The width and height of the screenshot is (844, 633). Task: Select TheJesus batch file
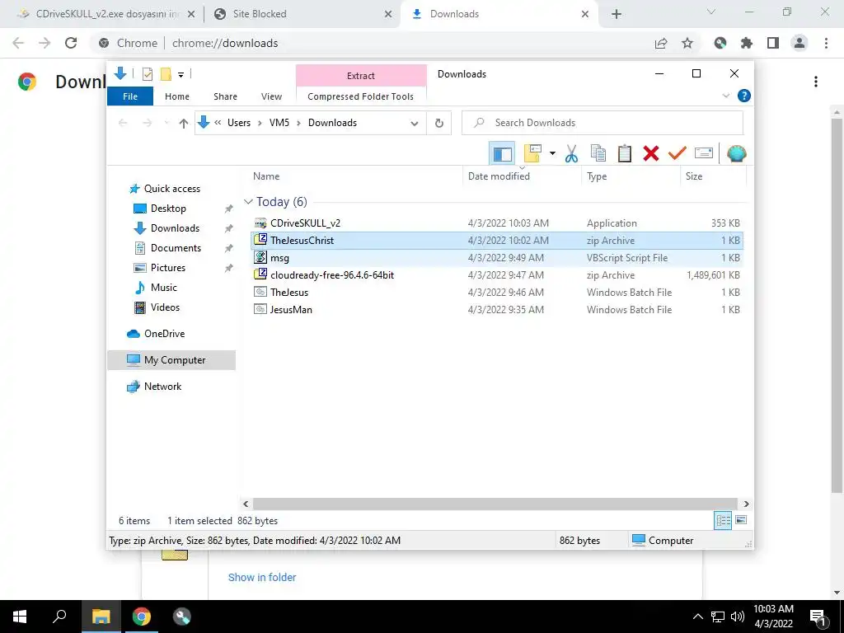497,293
